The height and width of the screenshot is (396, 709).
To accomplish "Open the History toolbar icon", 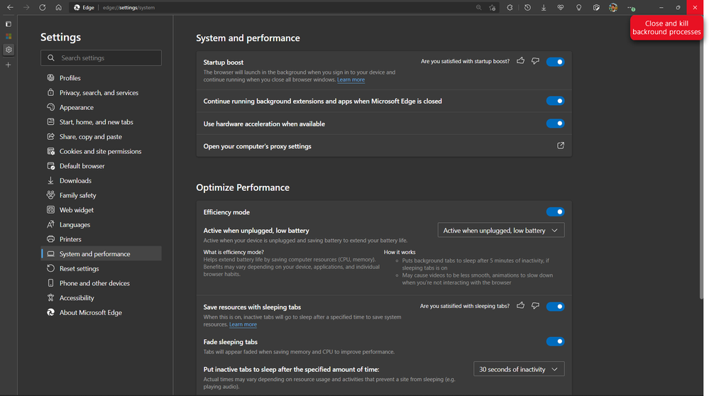I will [527, 7].
